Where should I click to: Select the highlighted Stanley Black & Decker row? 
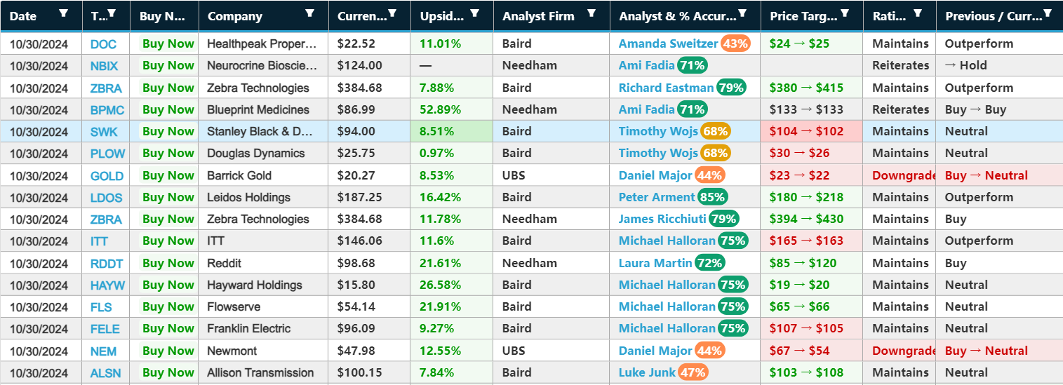[260, 132]
